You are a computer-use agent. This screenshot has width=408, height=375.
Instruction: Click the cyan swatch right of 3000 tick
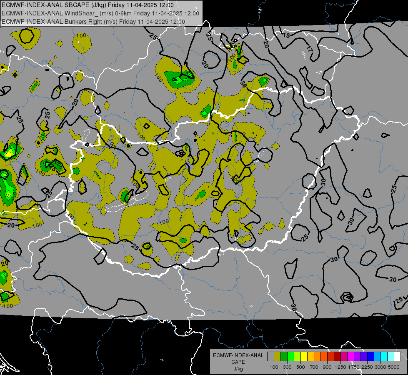pos(384,357)
